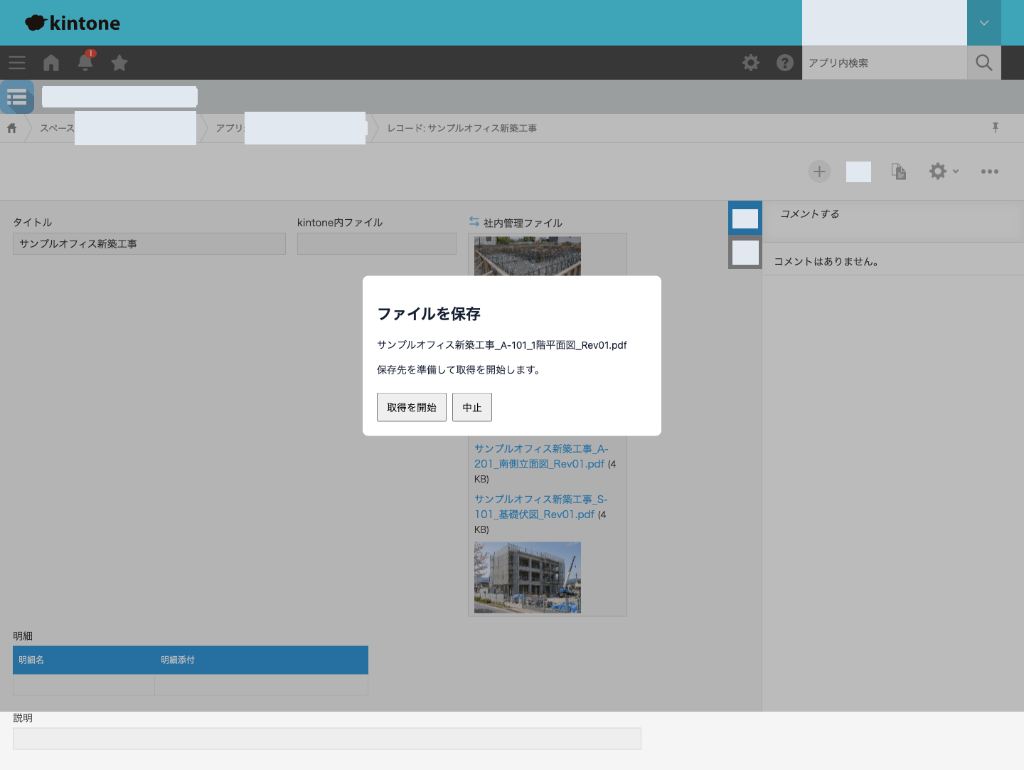Viewport: 1024px width, 770px height.
Task: Open the hamburger navigation menu
Action: tap(17, 63)
